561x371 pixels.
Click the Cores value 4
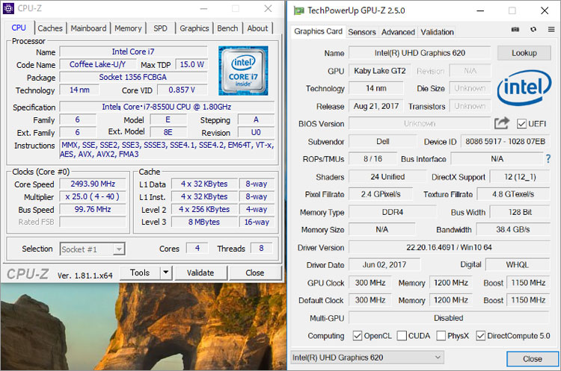click(197, 248)
